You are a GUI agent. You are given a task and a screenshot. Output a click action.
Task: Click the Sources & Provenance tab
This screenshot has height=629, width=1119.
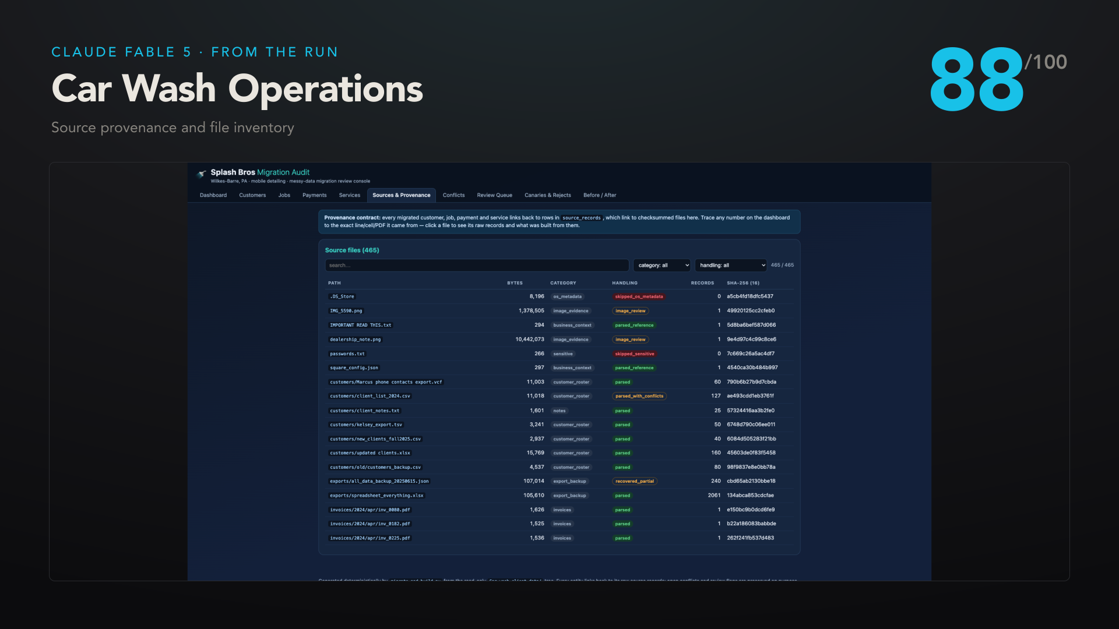402,195
